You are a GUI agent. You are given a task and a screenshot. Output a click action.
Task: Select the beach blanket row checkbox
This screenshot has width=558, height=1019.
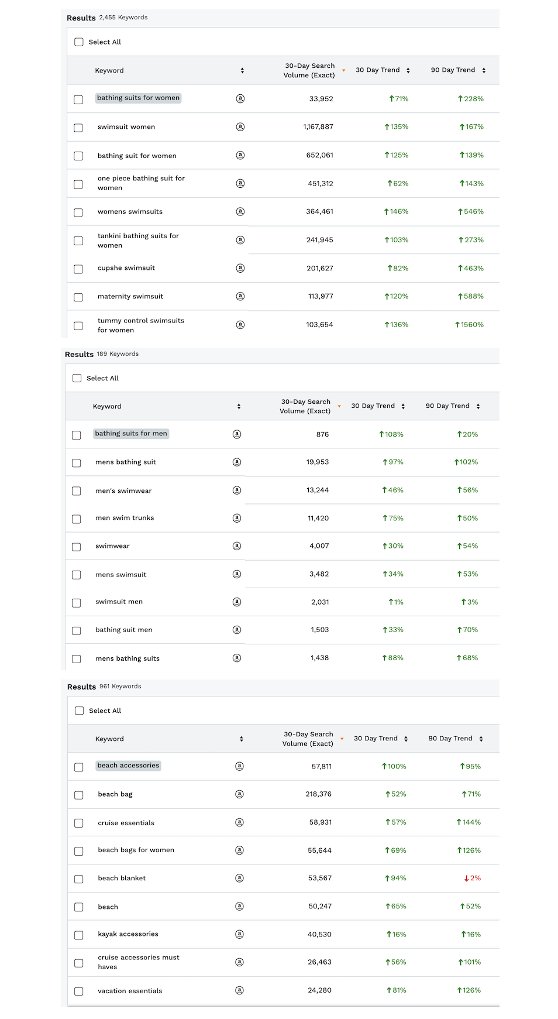79,879
